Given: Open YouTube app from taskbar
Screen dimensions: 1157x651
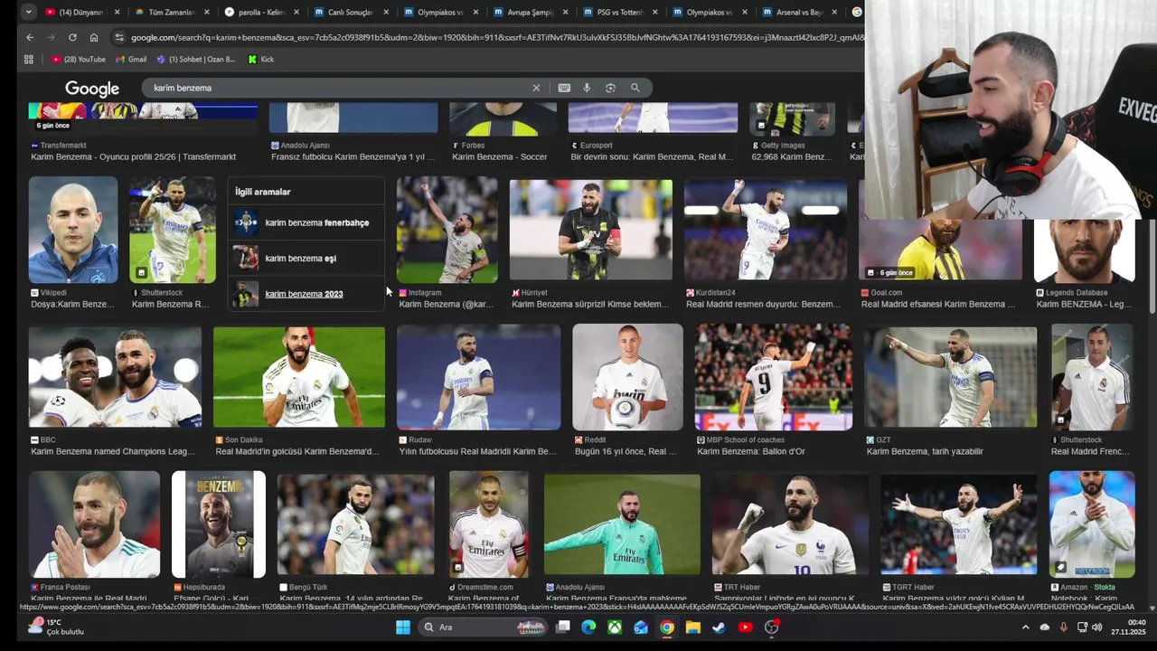Looking at the screenshot, I should [x=745, y=627].
